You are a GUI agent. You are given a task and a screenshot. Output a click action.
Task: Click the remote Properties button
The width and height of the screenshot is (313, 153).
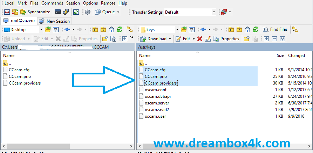point(226,38)
